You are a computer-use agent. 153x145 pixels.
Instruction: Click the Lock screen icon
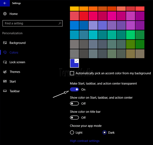coord(5,62)
